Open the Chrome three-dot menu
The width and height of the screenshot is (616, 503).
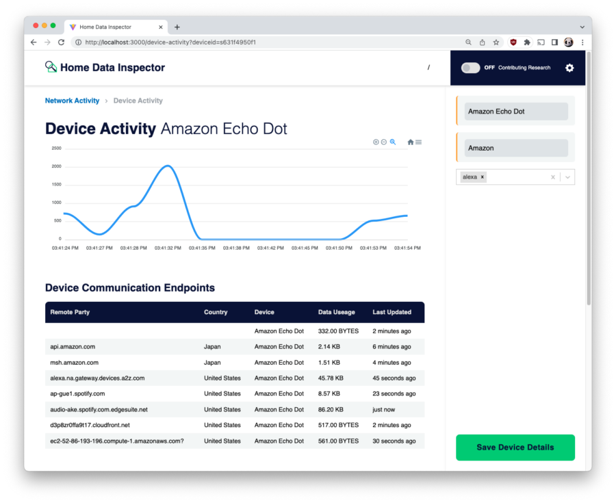[582, 42]
